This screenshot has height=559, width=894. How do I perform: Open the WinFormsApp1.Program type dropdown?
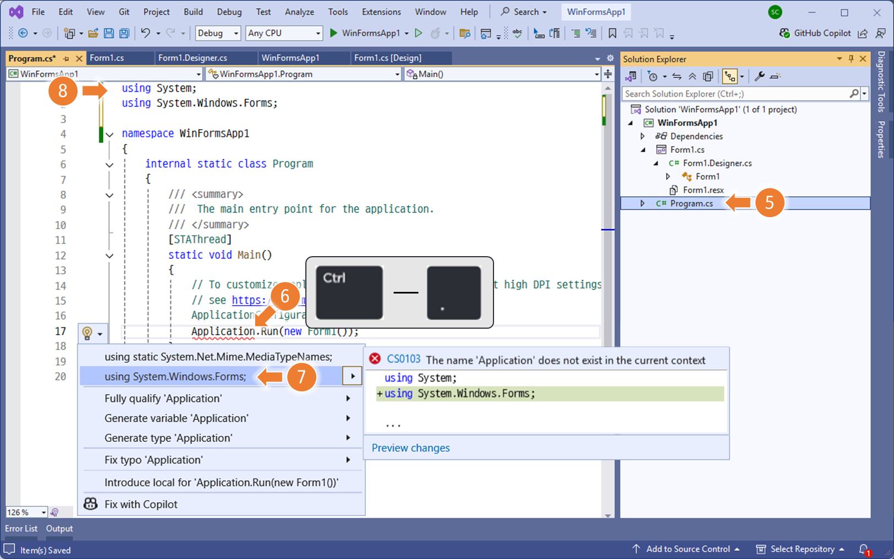[304, 74]
